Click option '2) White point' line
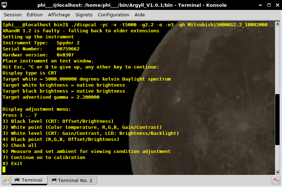 pos(82,127)
